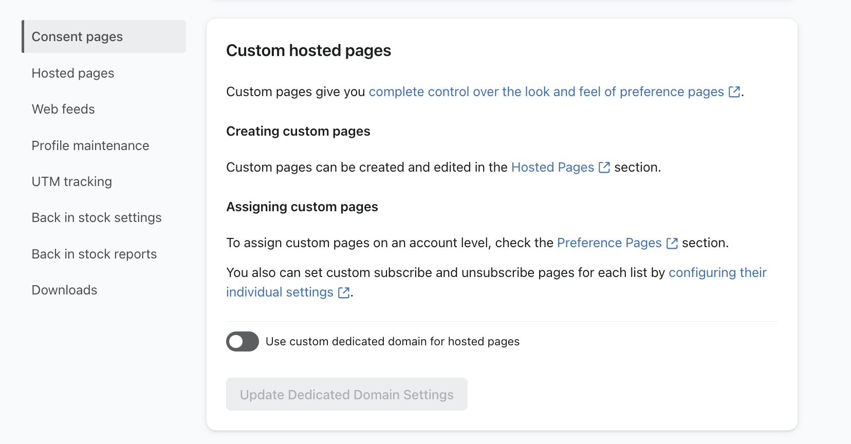Go to Hosted pages in the sidebar
The width and height of the screenshot is (851, 444).
pos(73,73)
